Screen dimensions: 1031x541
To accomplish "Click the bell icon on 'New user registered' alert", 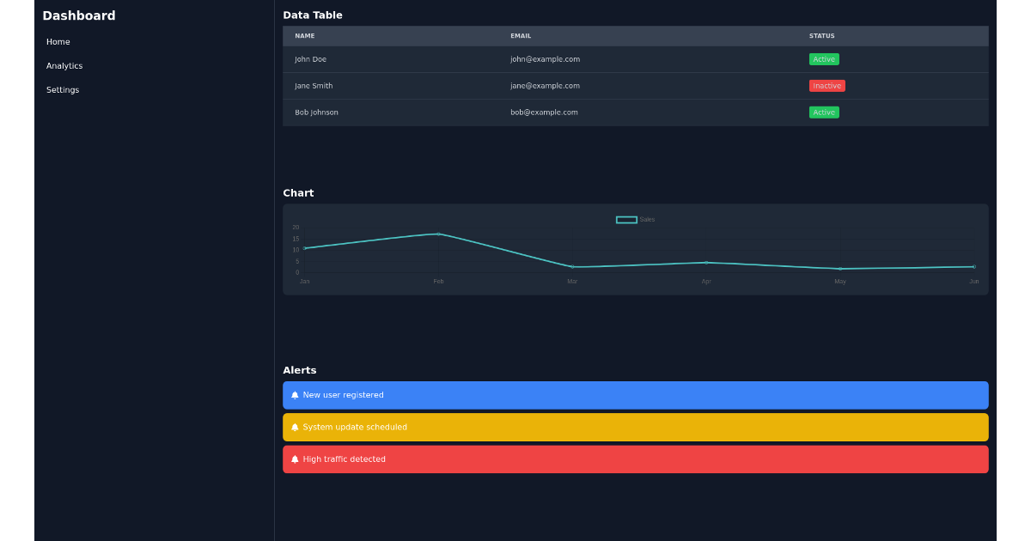I will [296, 394].
